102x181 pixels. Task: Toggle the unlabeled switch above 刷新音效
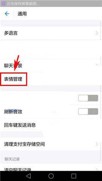click(x=88, y=98)
